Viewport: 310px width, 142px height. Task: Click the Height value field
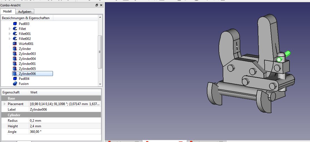pyautogui.click(x=65, y=126)
